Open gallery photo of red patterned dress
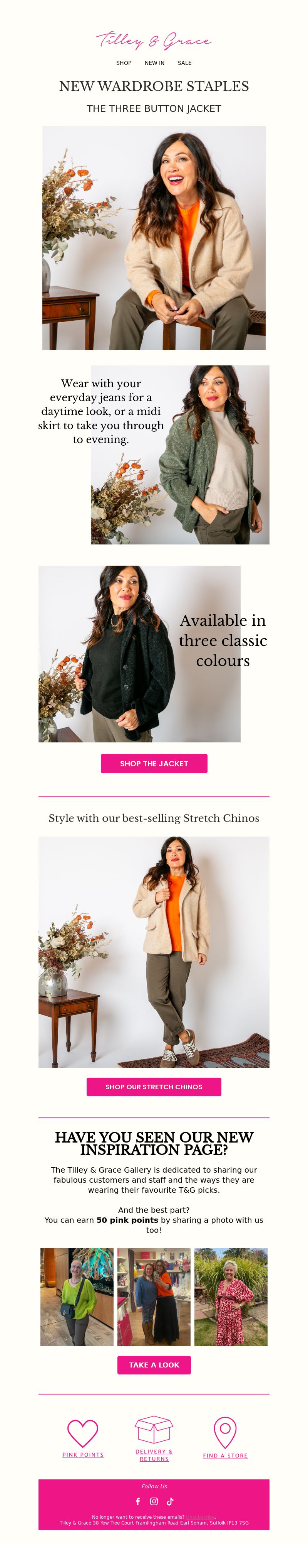This screenshot has width=308, height=1545. [231, 1297]
